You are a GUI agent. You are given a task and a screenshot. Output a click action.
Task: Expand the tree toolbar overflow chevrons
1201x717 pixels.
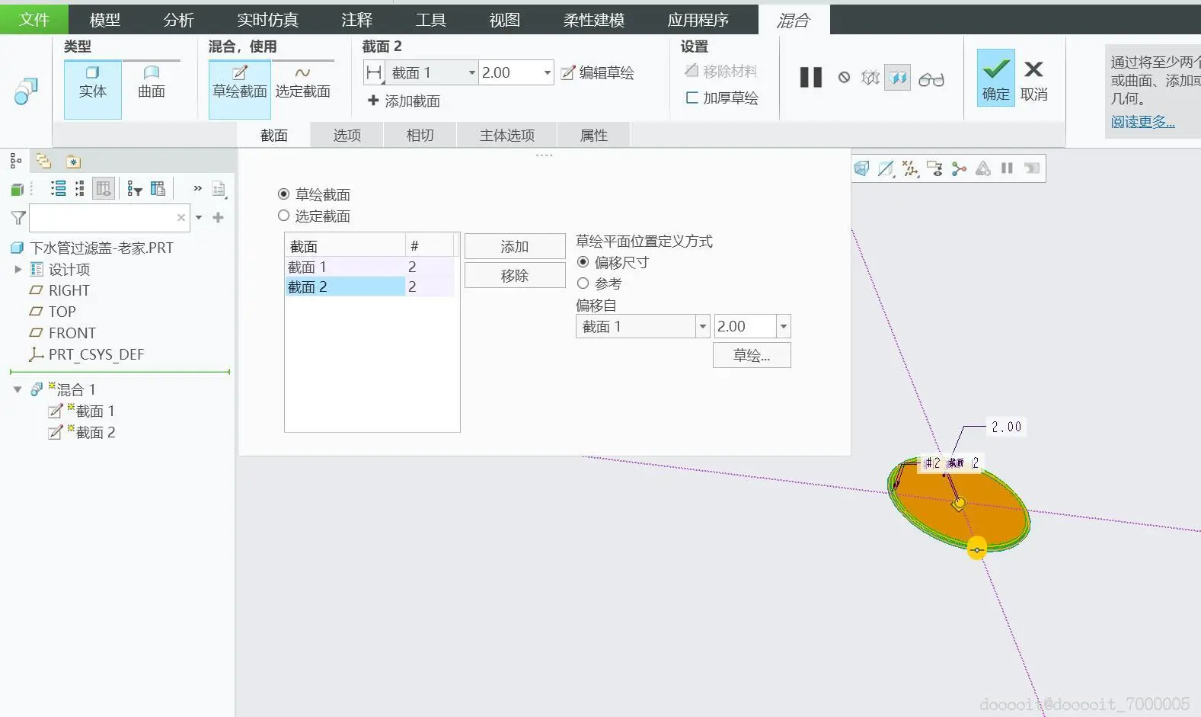click(197, 188)
